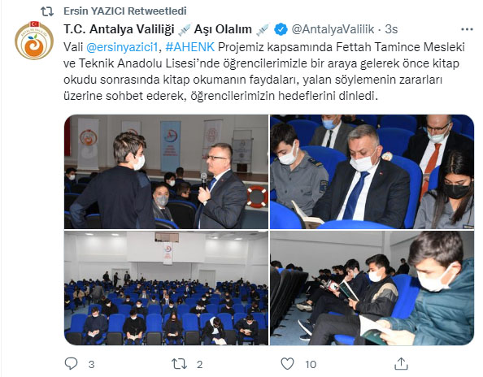Image resolution: width=483 pixels, height=377 pixels.
Task: Like the tweet with the heart icon
Action: click(287, 364)
